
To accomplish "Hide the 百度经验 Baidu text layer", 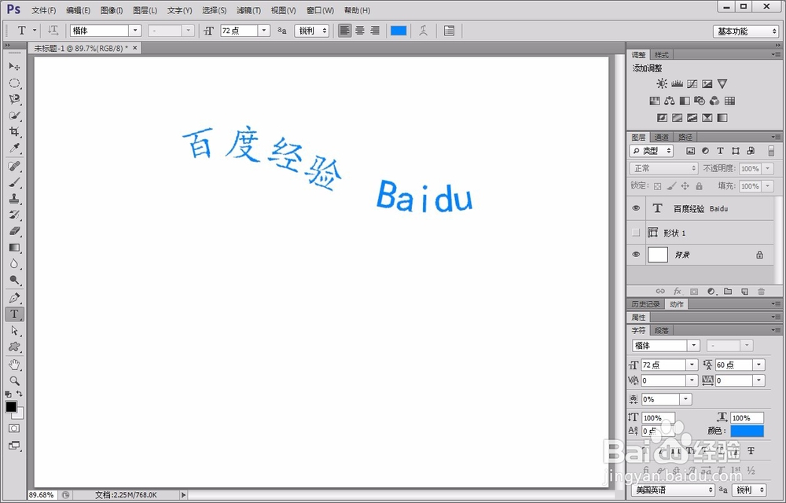I will coord(636,208).
